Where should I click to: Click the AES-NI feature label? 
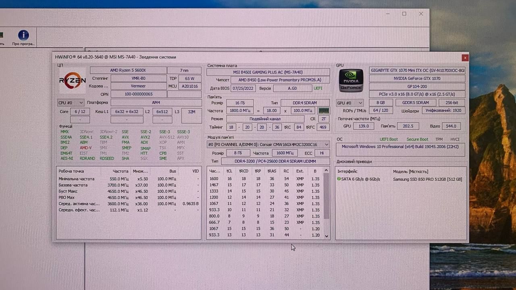click(x=67, y=158)
